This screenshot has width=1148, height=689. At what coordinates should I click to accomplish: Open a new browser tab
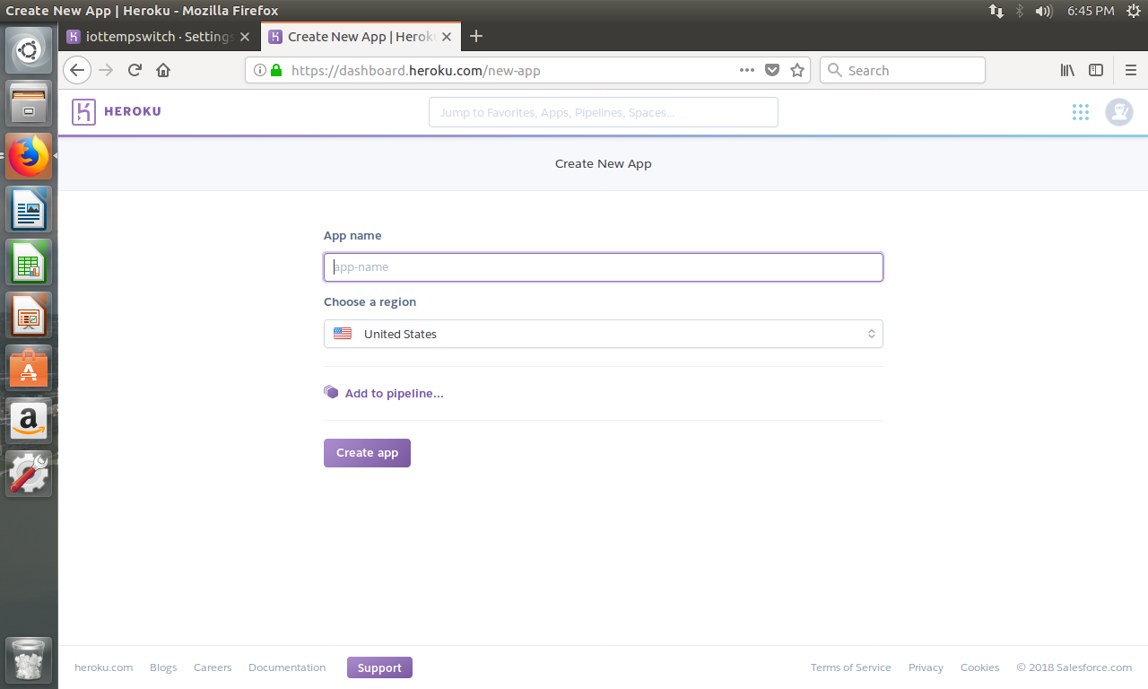click(x=476, y=36)
